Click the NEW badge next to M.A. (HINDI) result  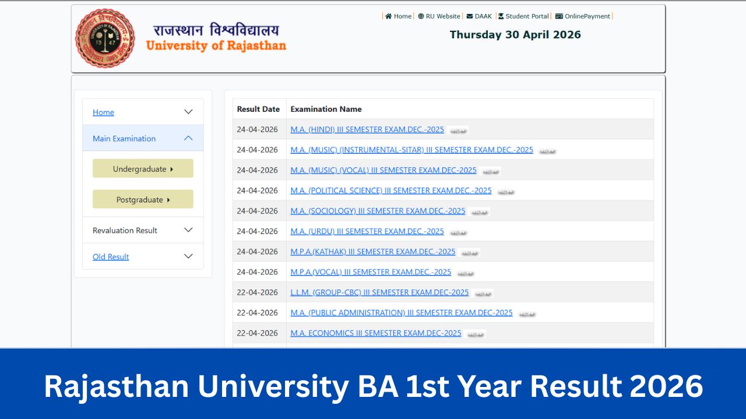[x=459, y=131]
